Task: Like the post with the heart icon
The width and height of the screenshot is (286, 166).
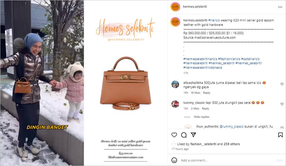Action: (x=174, y=135)
